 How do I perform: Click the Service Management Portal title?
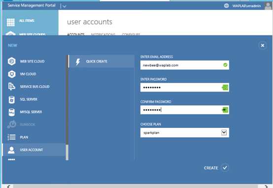[x=32, y=5]
